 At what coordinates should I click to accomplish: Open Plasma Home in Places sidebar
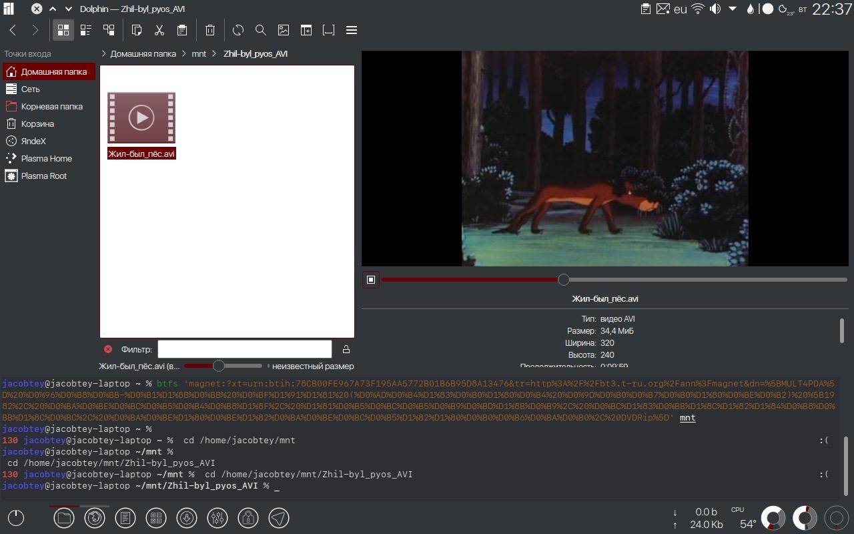49,158
